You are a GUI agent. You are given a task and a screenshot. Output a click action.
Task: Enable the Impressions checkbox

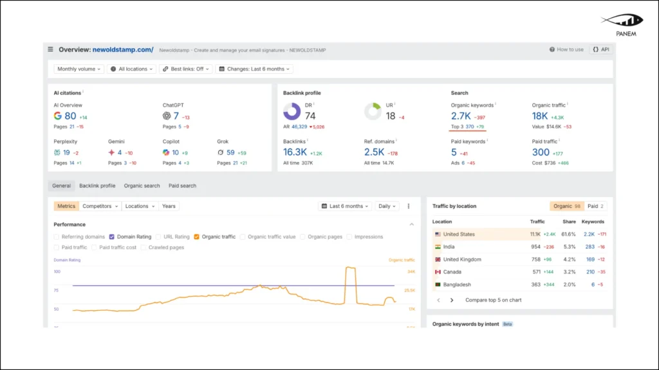[349, 237]
